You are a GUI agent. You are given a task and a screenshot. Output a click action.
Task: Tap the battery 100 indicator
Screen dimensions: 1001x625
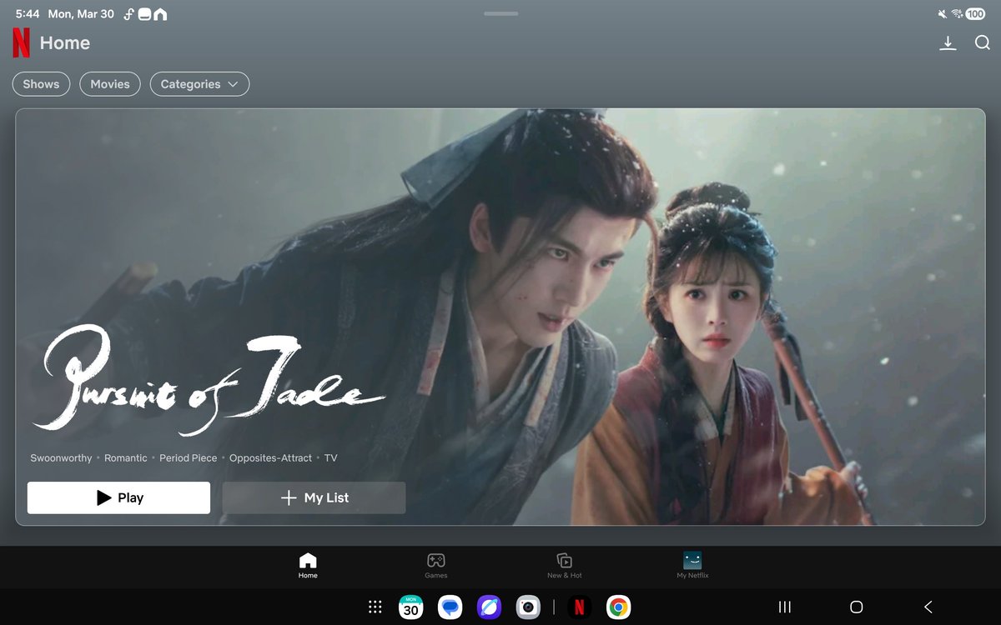click(x=975, y=14)
